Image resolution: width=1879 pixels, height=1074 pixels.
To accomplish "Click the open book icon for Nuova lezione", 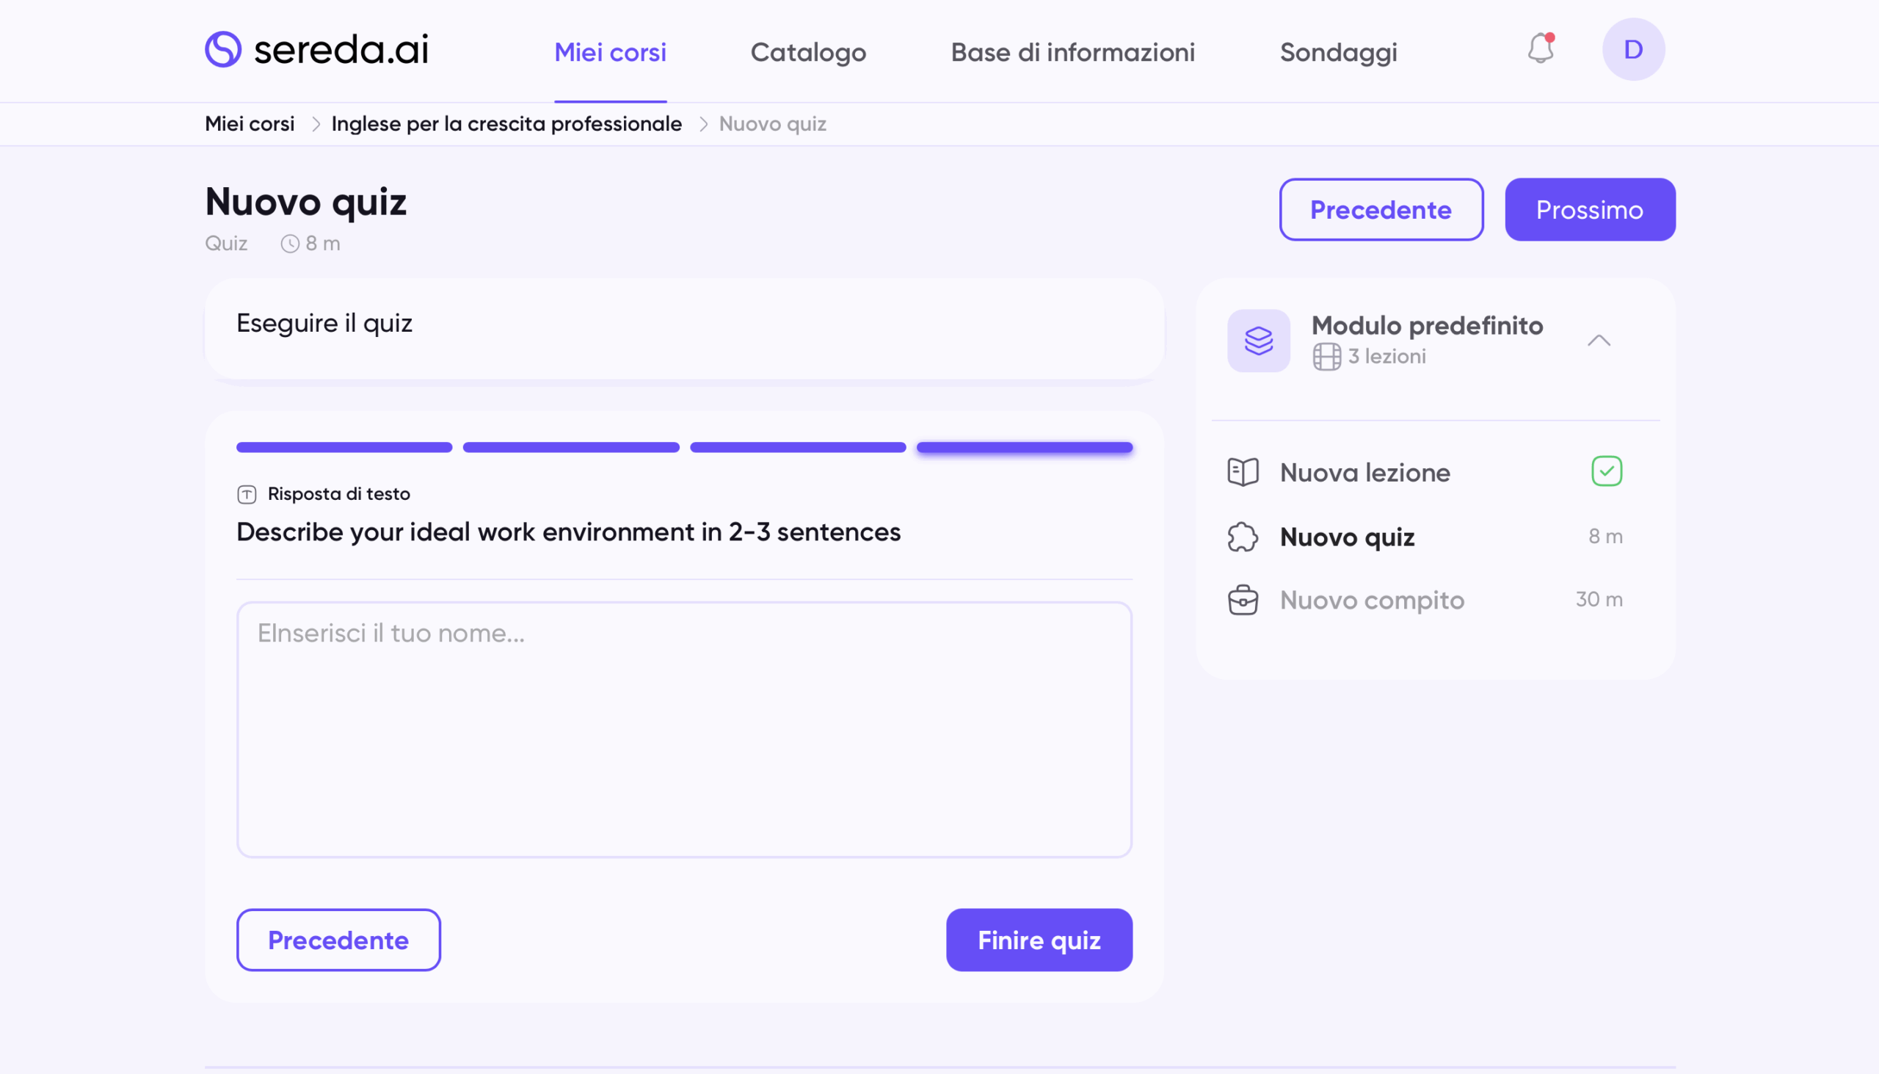I will click(1243, 472).
